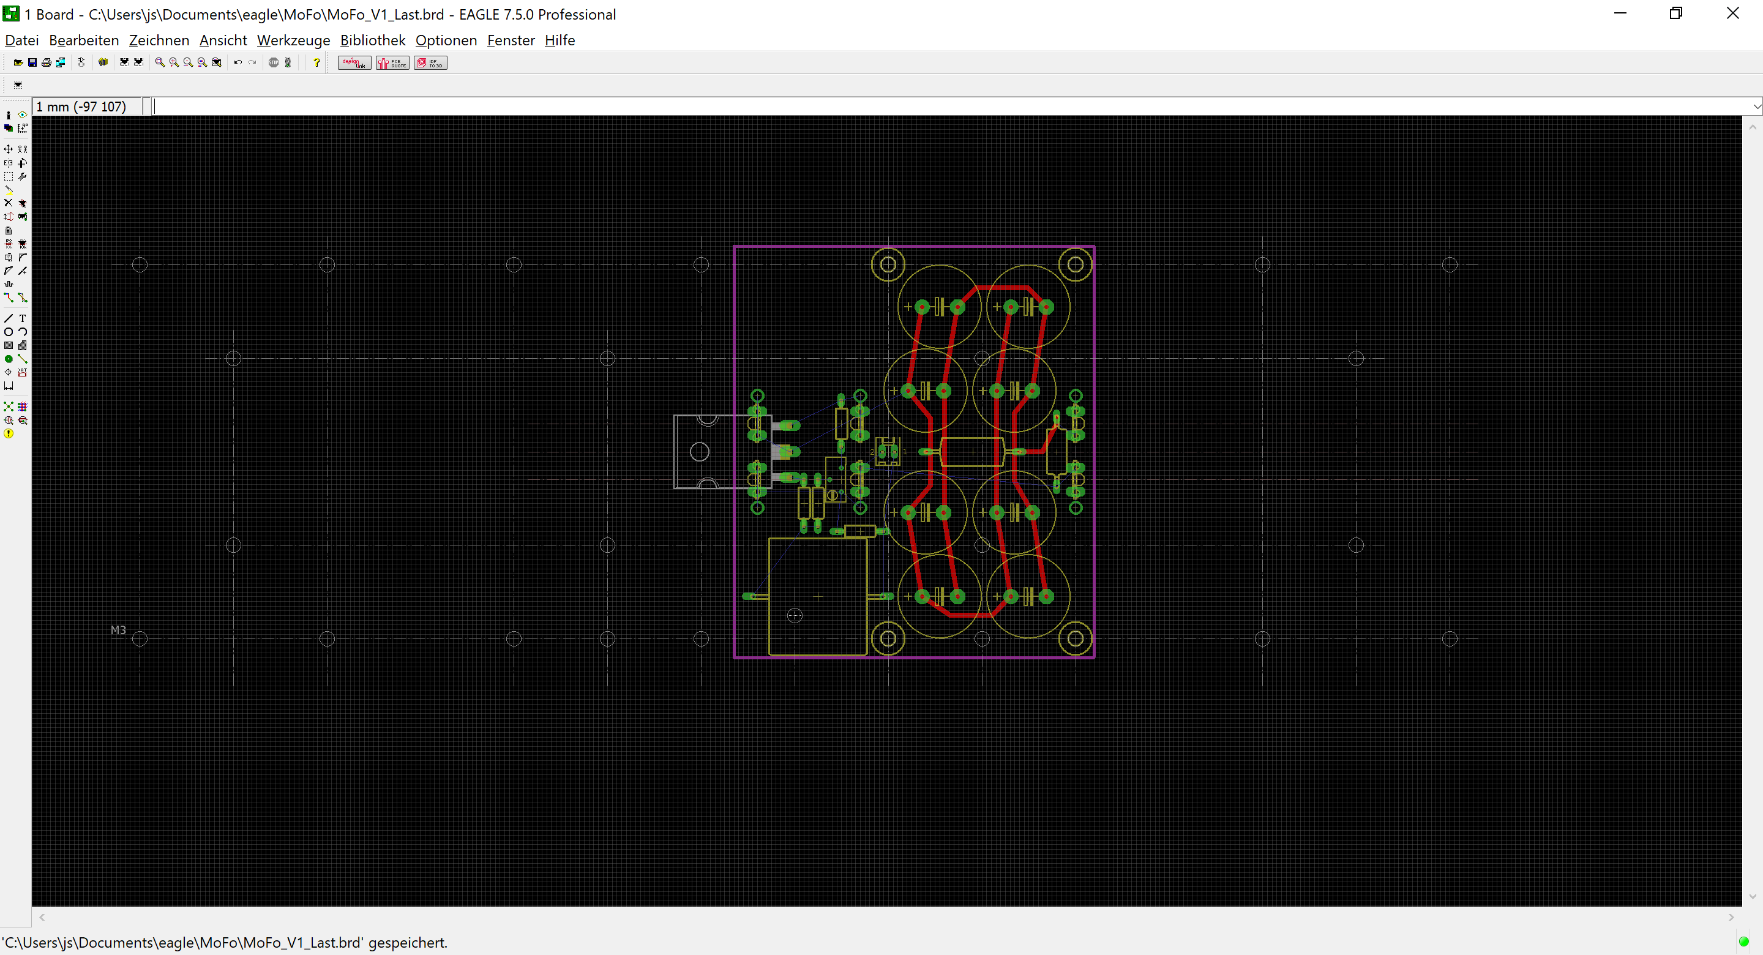This screenshot has width=1763, height=955.
Task: Run the Ratsnest tool
Action: coord(8,406)
